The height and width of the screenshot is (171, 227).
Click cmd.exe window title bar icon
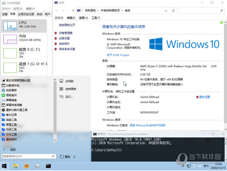tap(95, 134)
